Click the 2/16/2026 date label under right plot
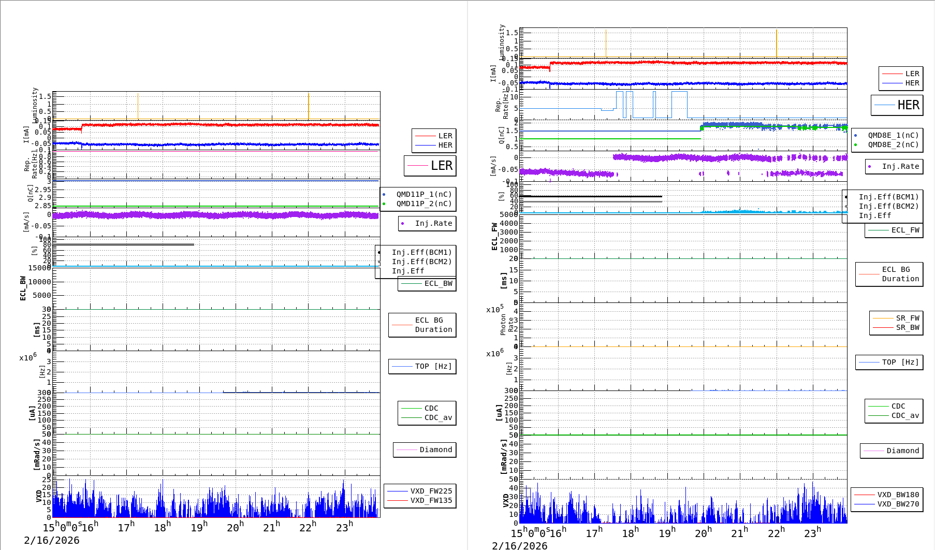 point(519,546)
